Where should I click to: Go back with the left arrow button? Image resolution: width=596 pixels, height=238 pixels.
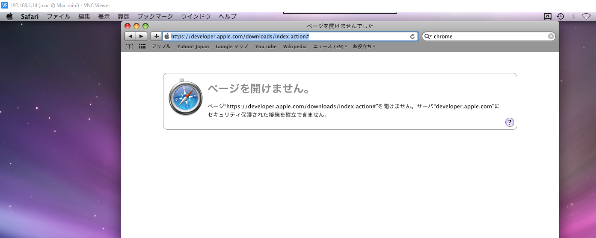[130, 36]
